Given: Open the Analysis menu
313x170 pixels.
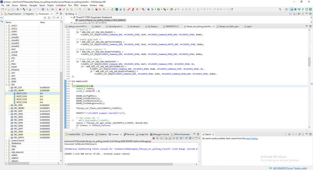Looking at the screenshot, I should [84, 5].
